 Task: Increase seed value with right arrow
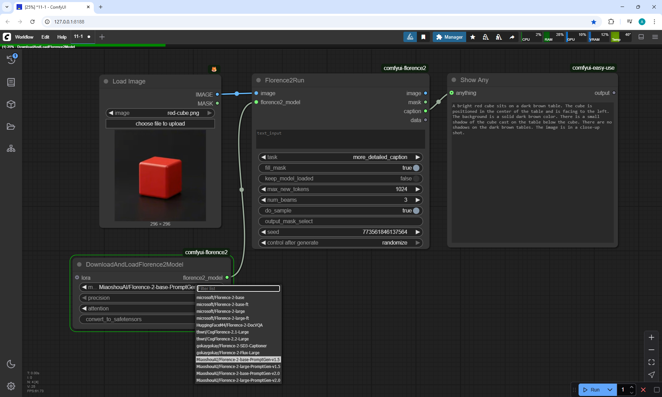coord(418,232)
